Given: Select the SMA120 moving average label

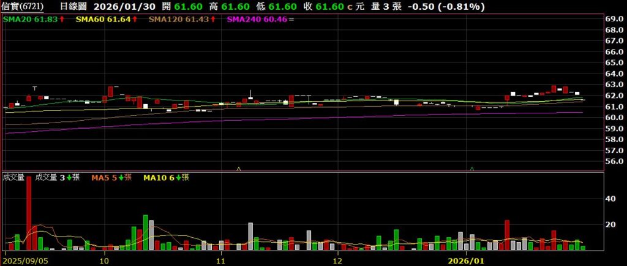Looking at the screenshot, I should [181, 20].
